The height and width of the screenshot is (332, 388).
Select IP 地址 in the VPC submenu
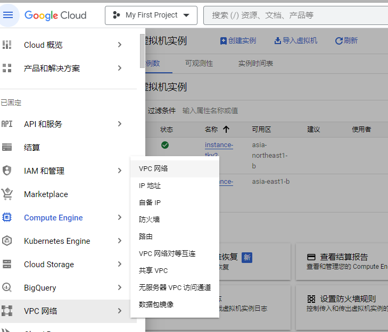point(150,185)
